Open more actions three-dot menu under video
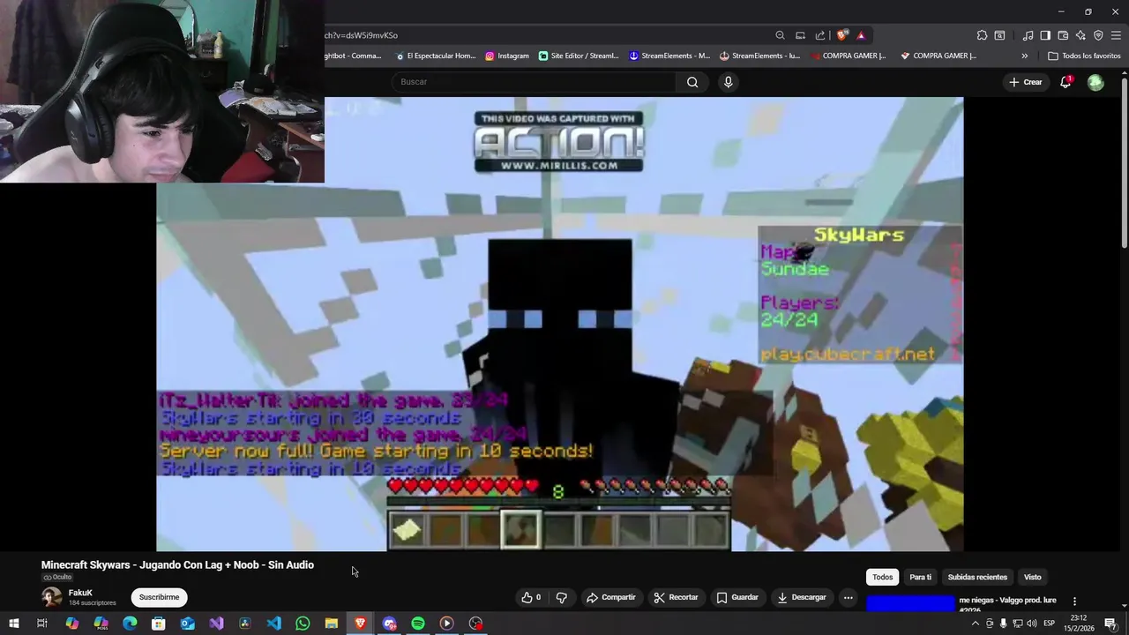The height and width of the screenshot is (635, 1129). (848, 597)
